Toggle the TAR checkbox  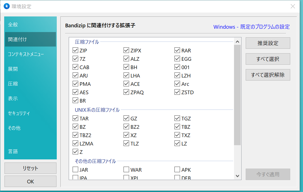pyautogui.click(x=75, y=118)
